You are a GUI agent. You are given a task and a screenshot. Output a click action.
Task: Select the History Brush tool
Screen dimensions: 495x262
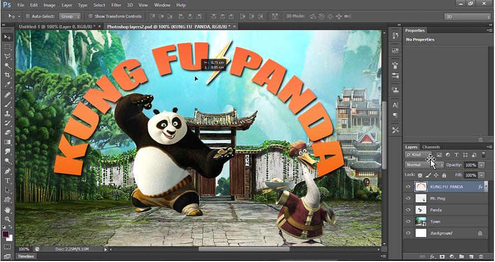coord(8,123)
